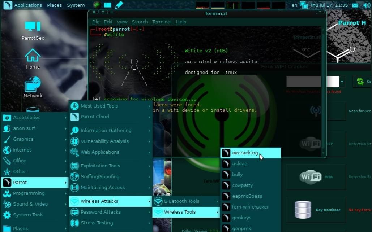Click the skull icon for Most Used Tools
Image resolution: width=372 pixels, height=232 pixels.
74,106
